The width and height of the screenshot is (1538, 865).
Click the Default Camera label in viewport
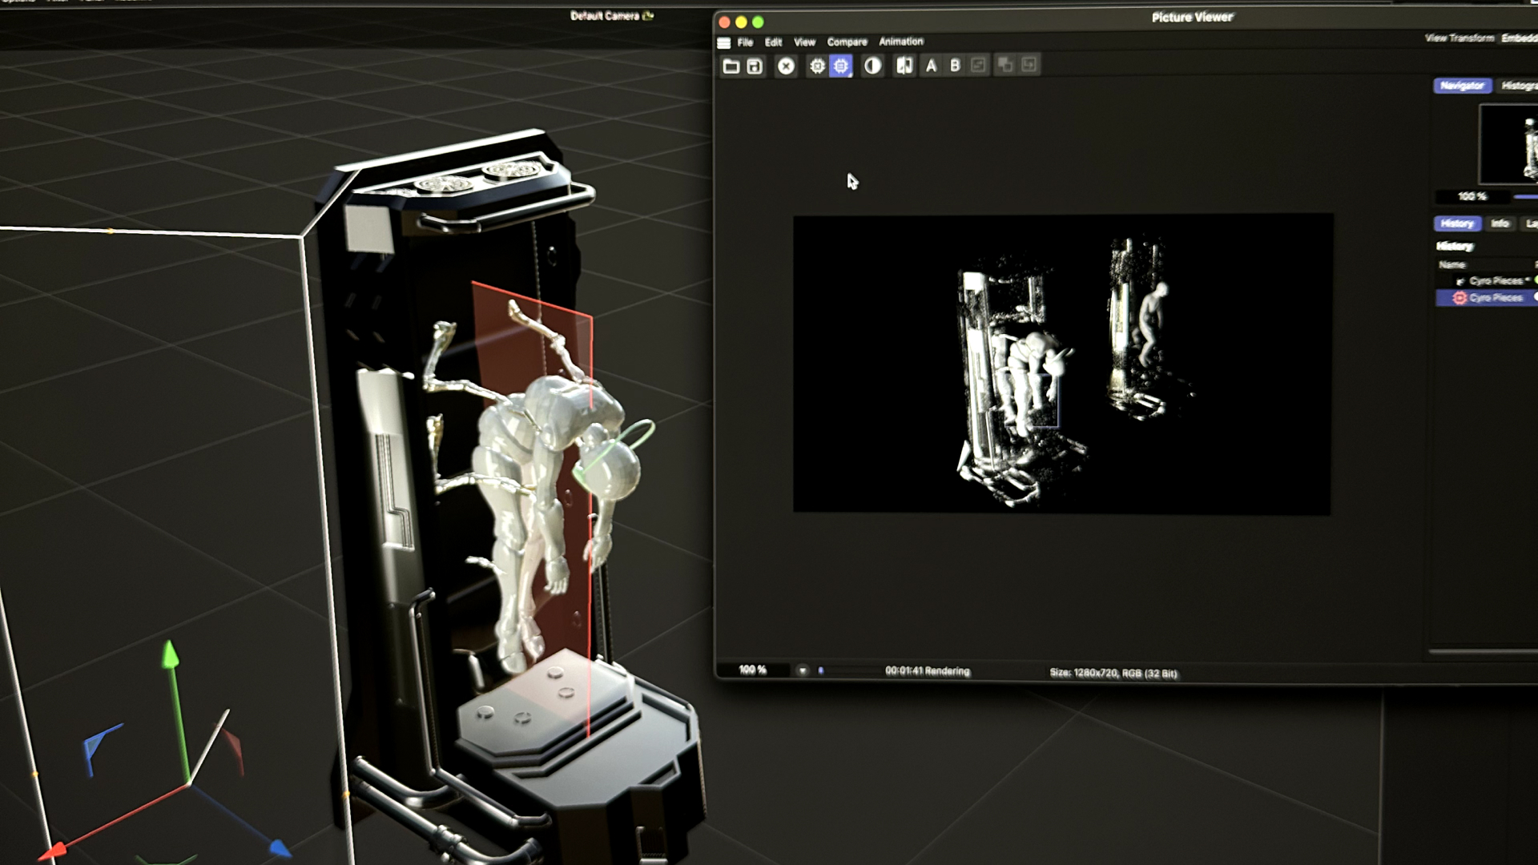[x=605, y=15]
